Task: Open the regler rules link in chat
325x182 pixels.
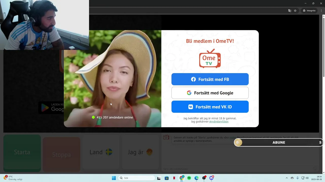Action: pos(233,138)
